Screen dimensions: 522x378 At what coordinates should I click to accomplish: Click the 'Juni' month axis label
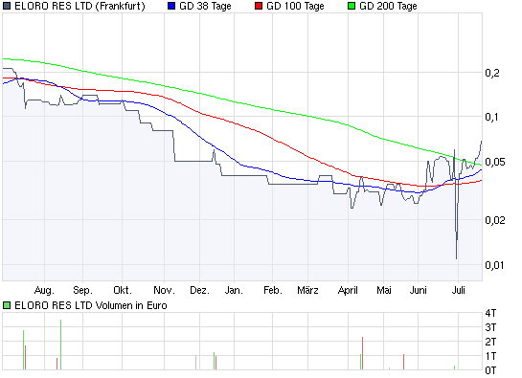point(419,291)
